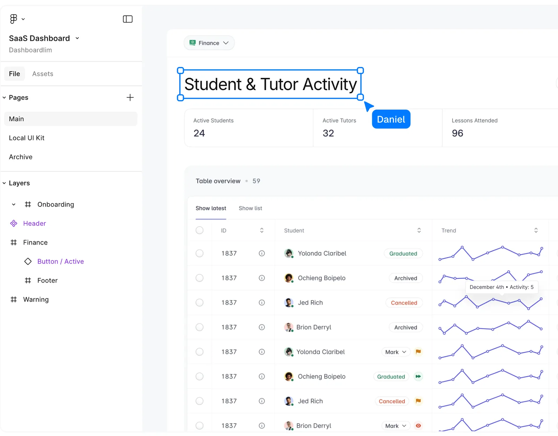This screenshot has width=558, height=436.
Task: Click the Button / Active diamond icon
Action: 28,261
